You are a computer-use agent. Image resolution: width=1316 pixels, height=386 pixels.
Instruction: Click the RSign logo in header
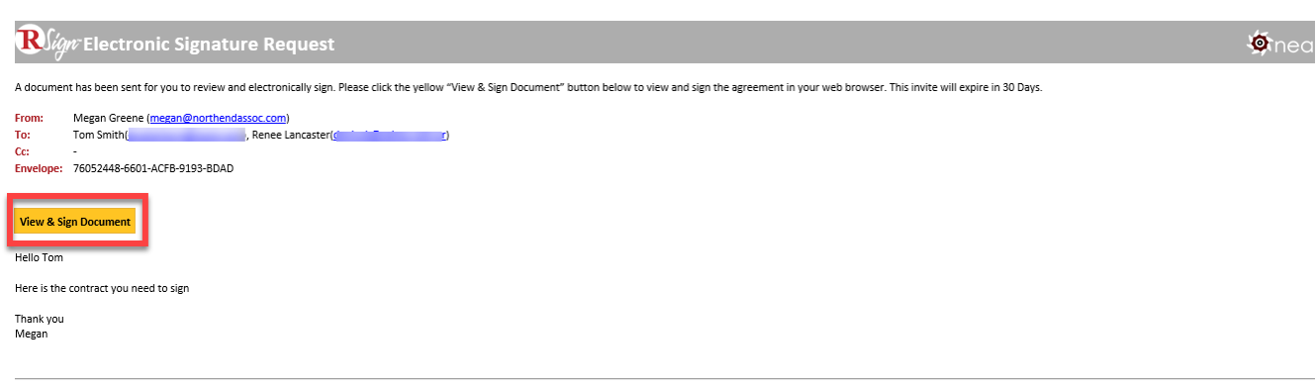coord(47,44)
